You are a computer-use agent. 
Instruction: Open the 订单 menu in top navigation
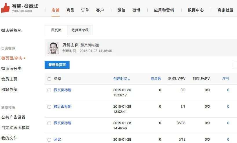click(x=85, y=10)
